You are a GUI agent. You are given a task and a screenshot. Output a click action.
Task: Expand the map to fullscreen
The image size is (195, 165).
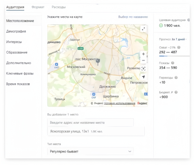point(143,29)
